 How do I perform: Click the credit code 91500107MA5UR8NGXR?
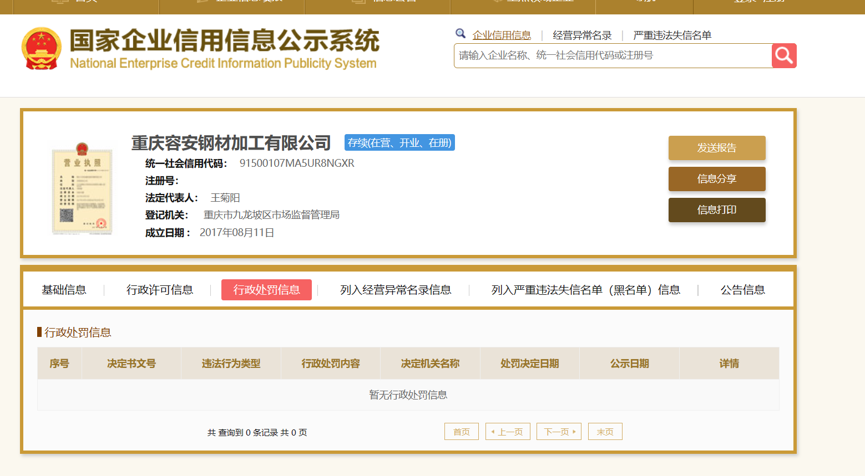(x=297, y=163)
